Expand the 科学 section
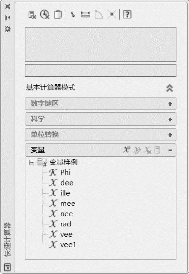 pyautogui.click(x=101, y=119)
